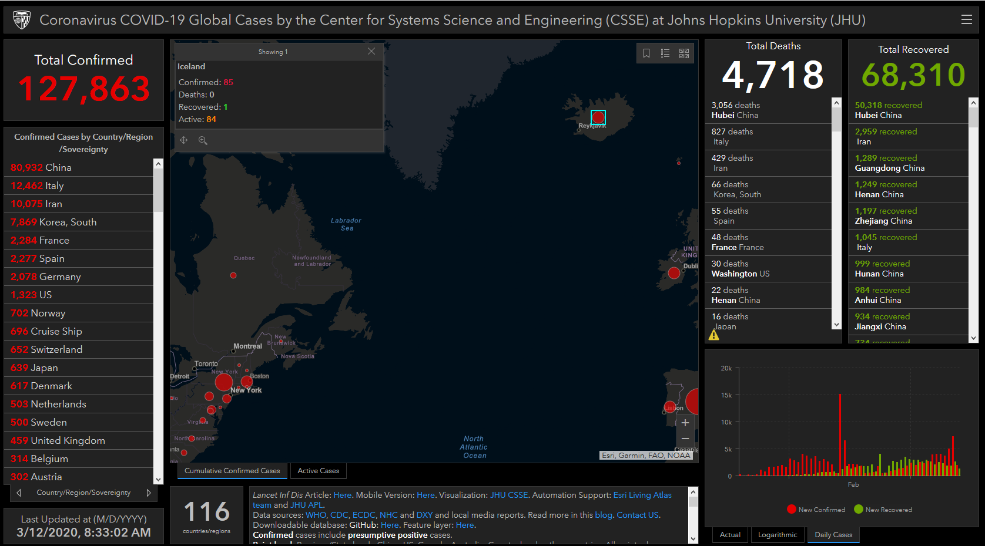The width and height of the screenshot is (985, 546).
Task: Open the WHO data source link
Action: click(316, 515)
